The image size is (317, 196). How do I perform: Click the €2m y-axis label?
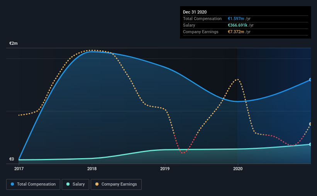click(14, 43)
